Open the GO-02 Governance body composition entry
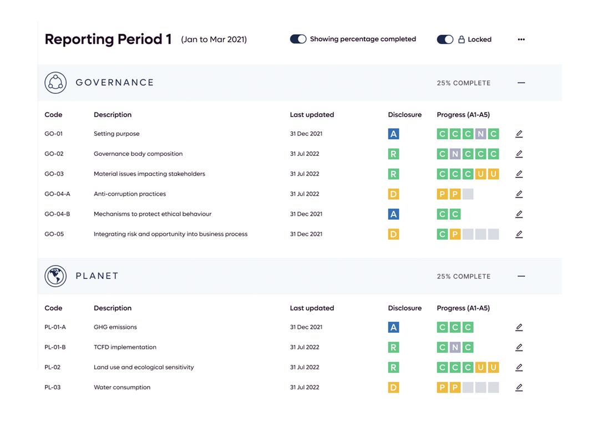The image size is (599, 427). tap(138, 154)
